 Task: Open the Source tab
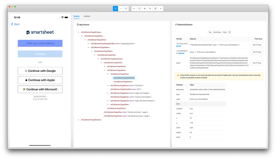76,16
